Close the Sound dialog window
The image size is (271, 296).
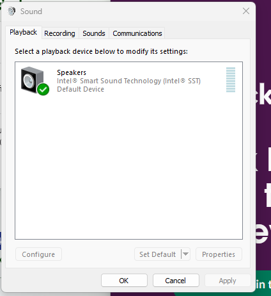point(246,11)
